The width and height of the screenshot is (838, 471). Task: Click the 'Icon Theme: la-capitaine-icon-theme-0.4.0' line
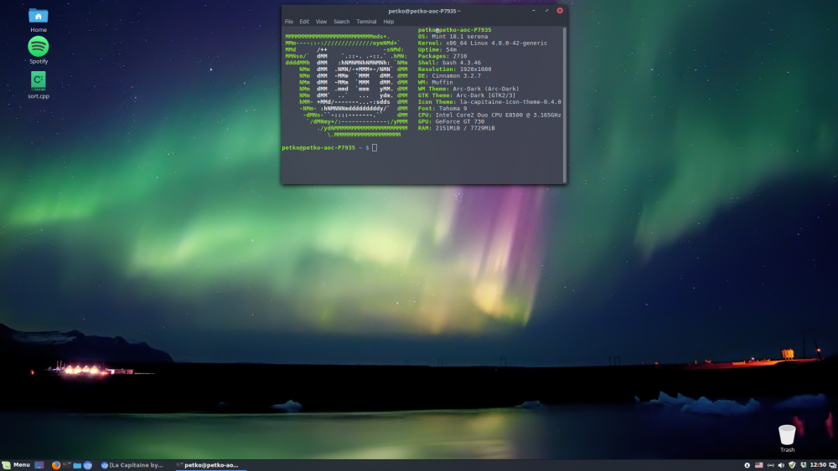(489, 102)
